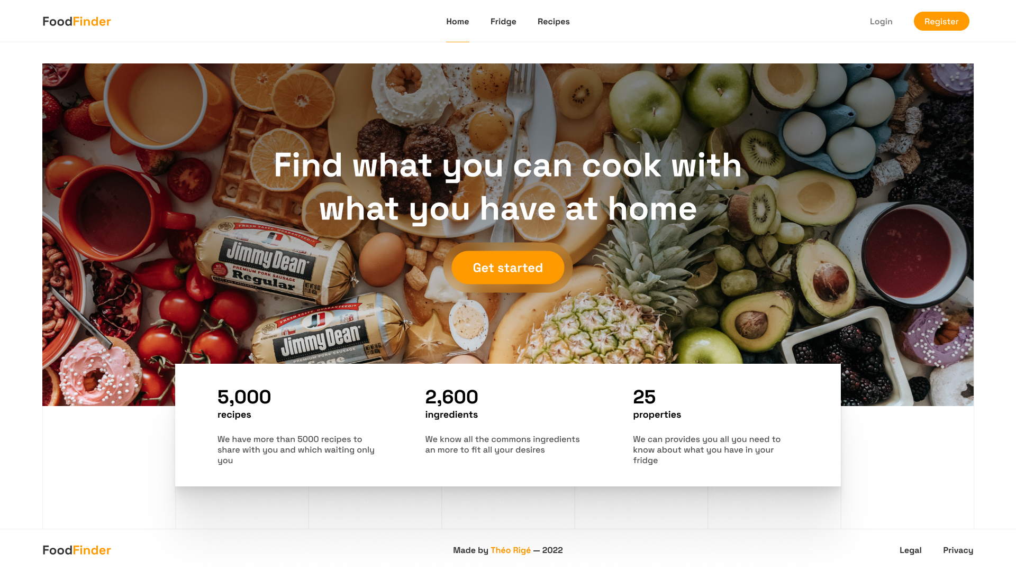Open the Legal footer link

(x=910, y=550)
